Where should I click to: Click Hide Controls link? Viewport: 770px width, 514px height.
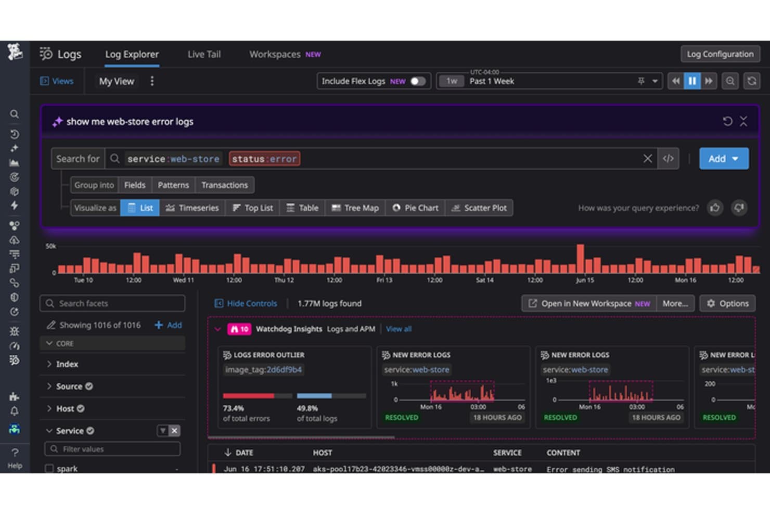246,303
